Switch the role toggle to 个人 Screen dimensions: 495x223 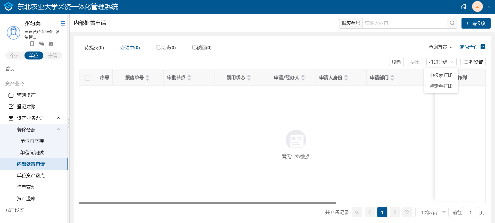click(x=15, y=56)
